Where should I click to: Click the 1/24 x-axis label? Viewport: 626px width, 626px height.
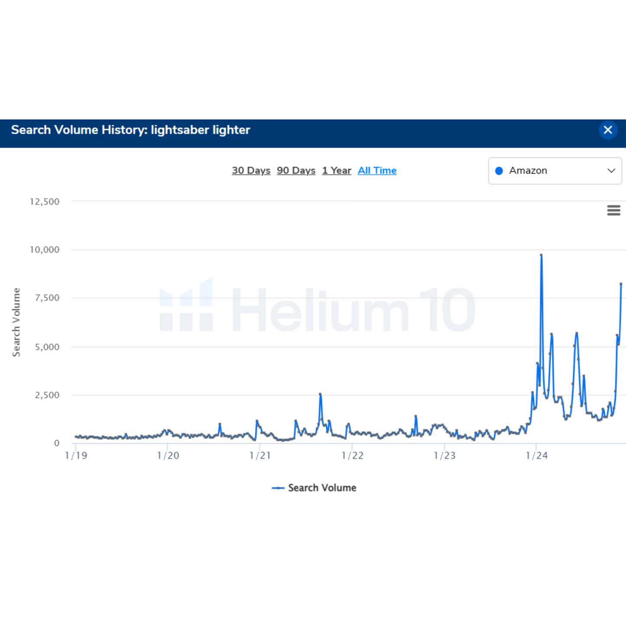click(536, 456)
